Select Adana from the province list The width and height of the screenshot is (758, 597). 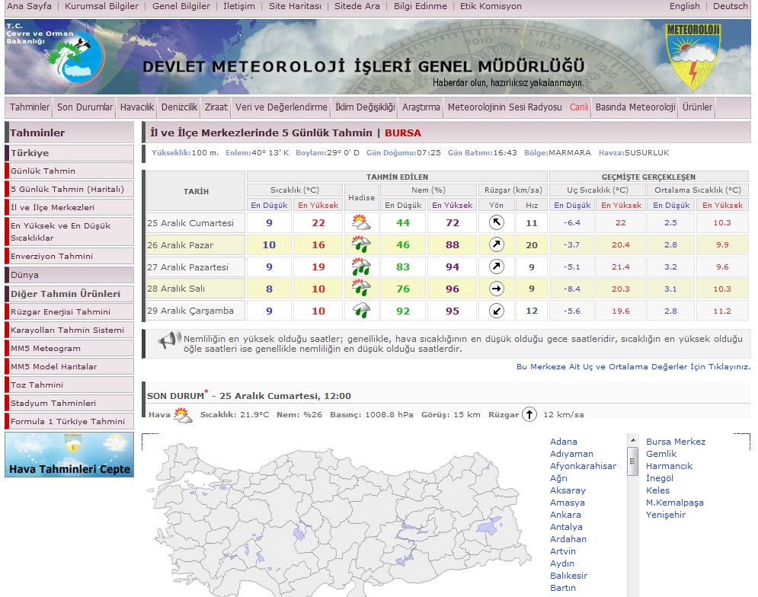[563, 442]
